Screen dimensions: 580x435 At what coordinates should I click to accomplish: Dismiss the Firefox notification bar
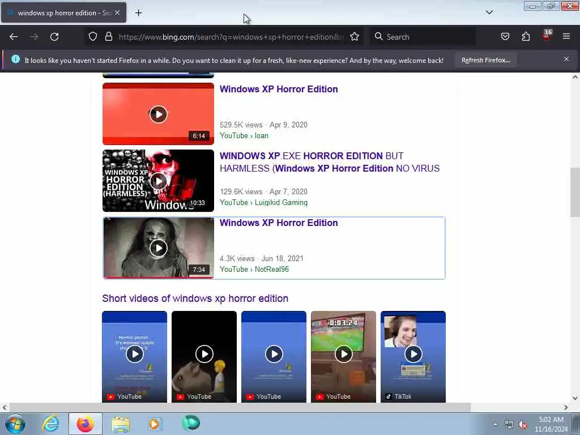(x=566, y=59)
